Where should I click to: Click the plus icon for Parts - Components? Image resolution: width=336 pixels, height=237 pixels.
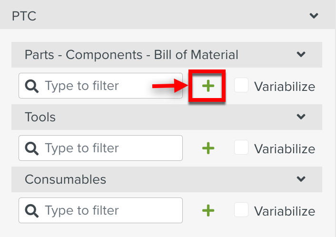208,86
